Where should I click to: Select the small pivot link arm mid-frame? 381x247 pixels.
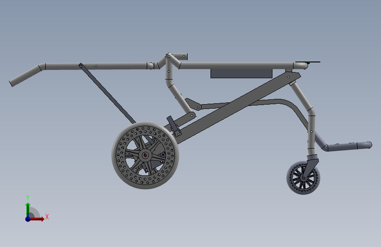click(x=193, y=104)
